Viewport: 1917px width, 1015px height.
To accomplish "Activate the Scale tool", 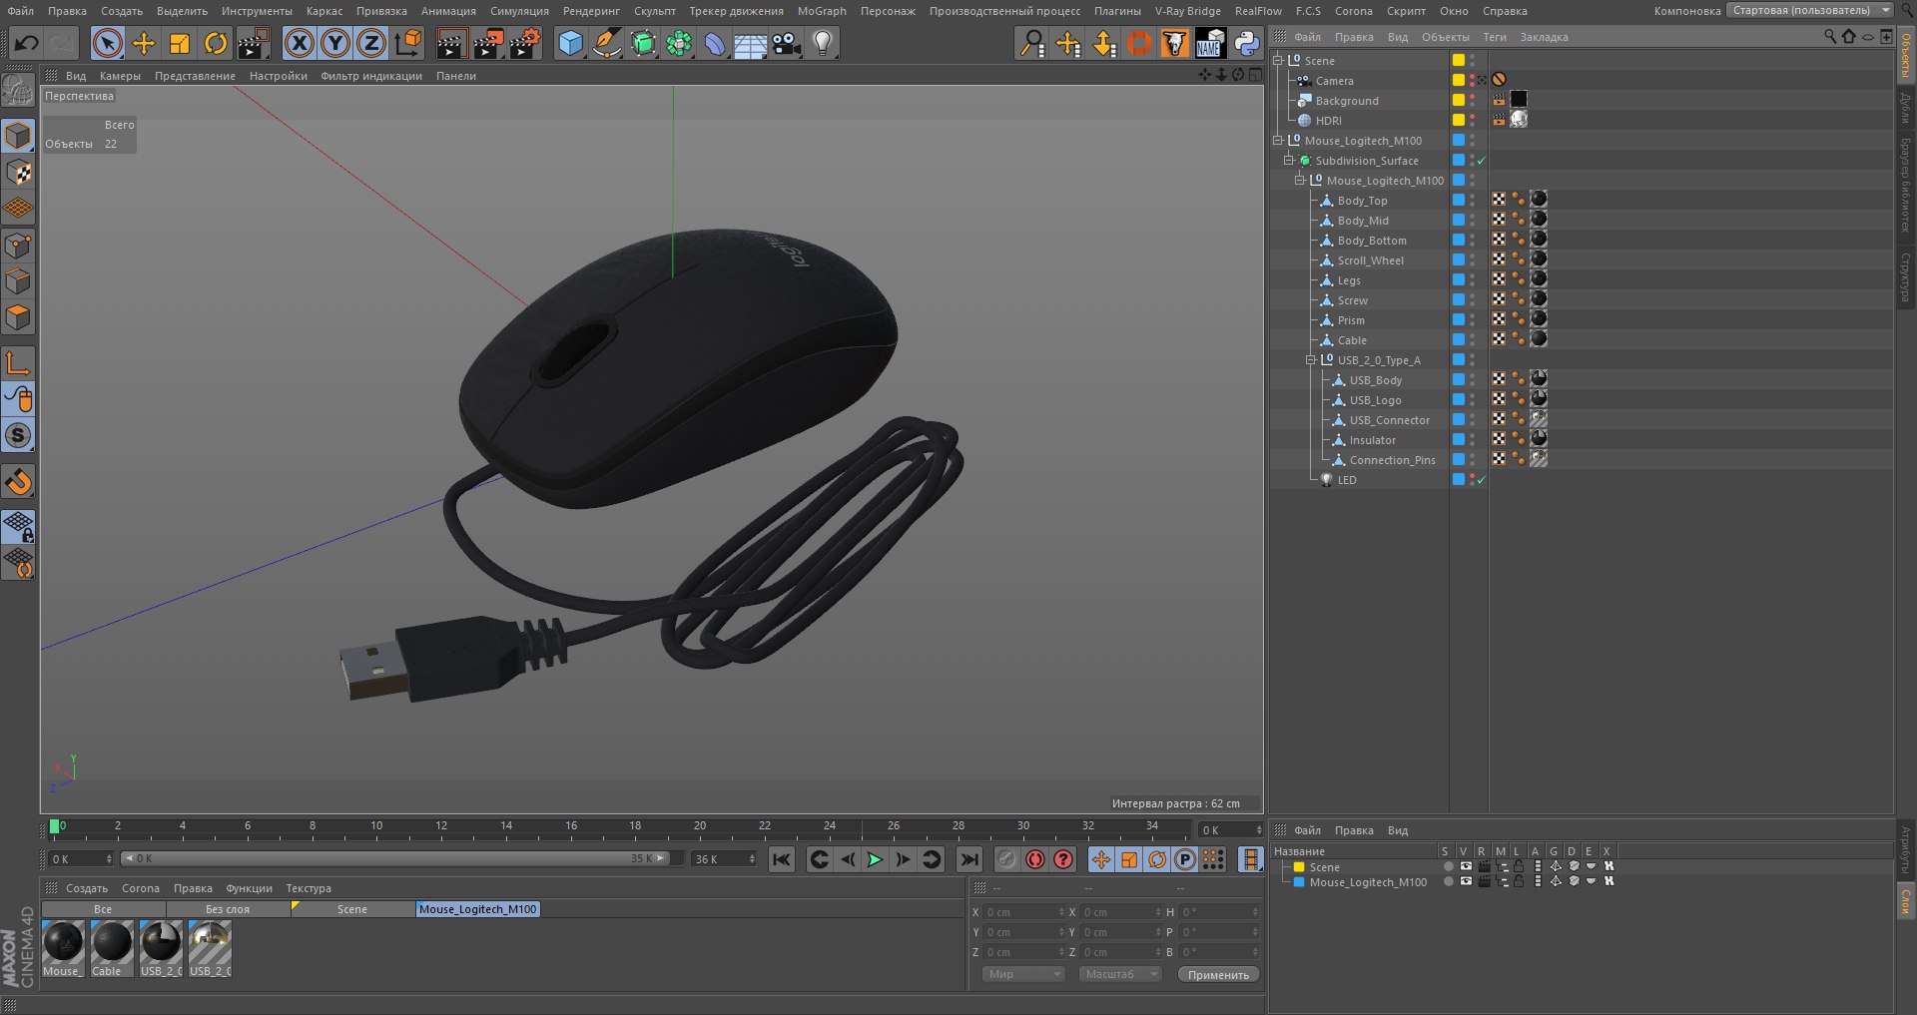I will tap(180, 43).
